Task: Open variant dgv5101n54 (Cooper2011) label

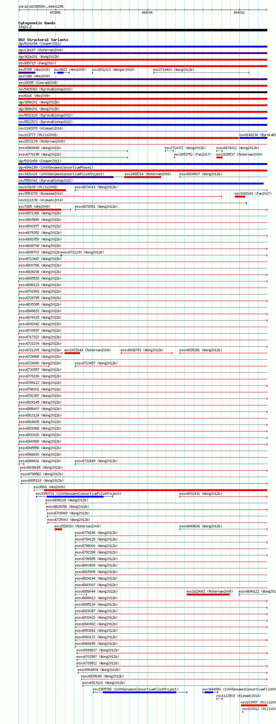Action: pyautogui.click(x=40, y=43)
